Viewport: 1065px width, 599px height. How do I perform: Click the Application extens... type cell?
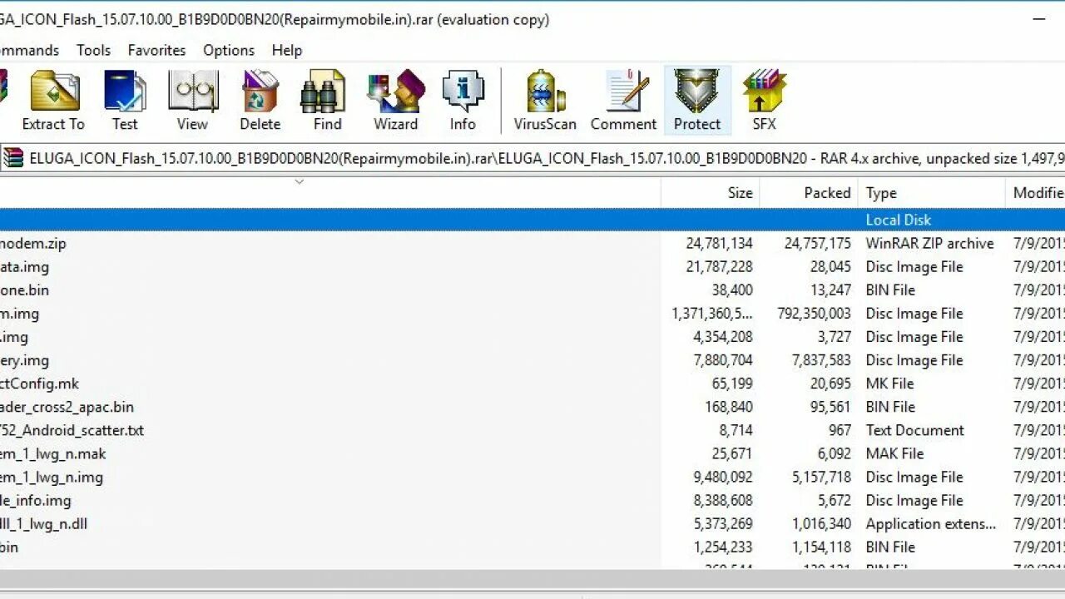[931, 523]
